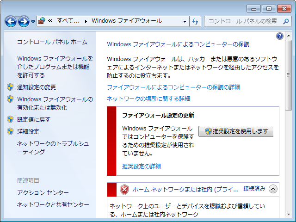
Task: Minimize the window
Action: pyautogui.click(x=253, y=9)
